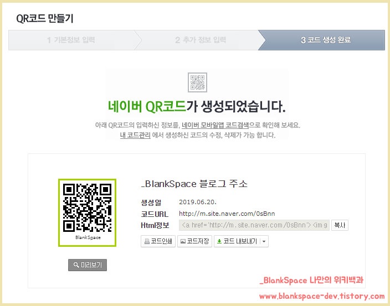This screenshot has height=306, width=390.
Task: Expand 코드 내보내기 dropdown arrow
Action: (x=264, y=241)
